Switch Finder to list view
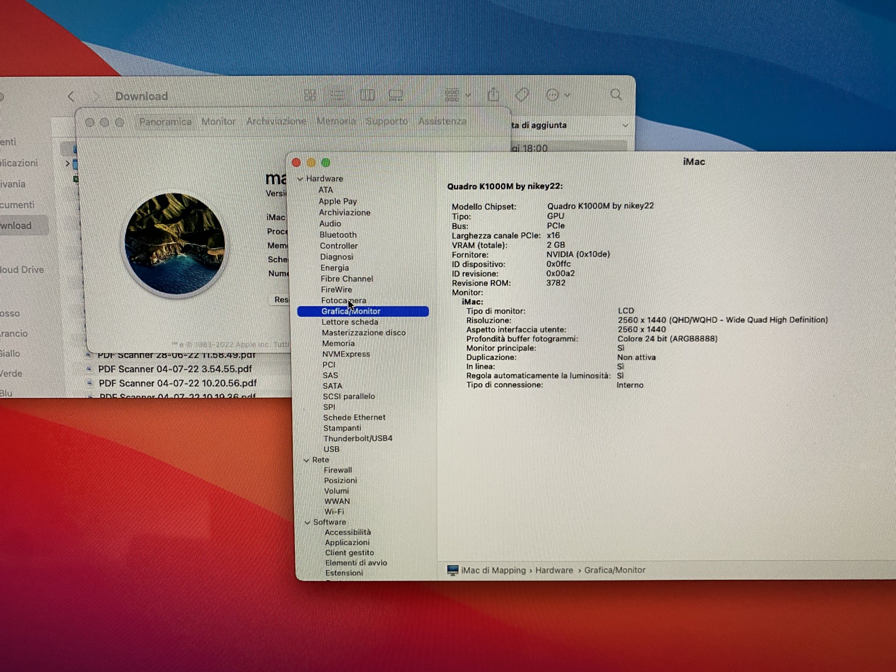This screenshot has width=896, height=672. point(337,95)
